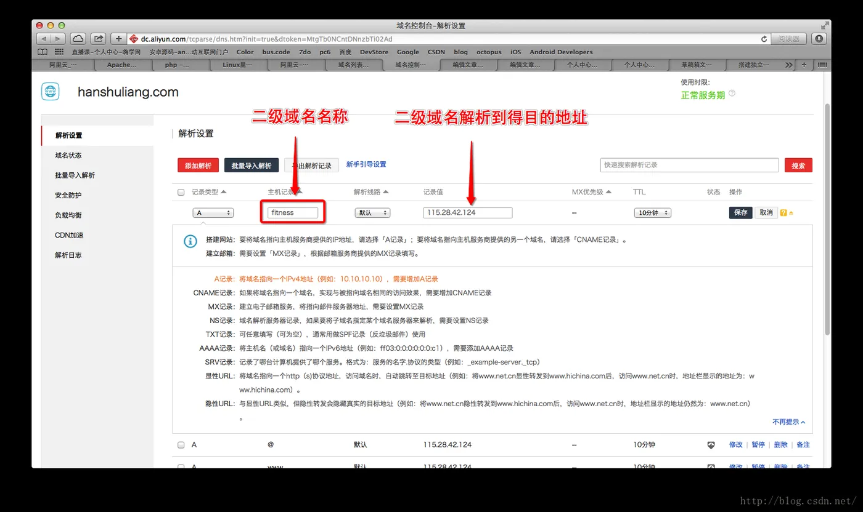Go forward with the Safari forward arrow

point(59,38)
